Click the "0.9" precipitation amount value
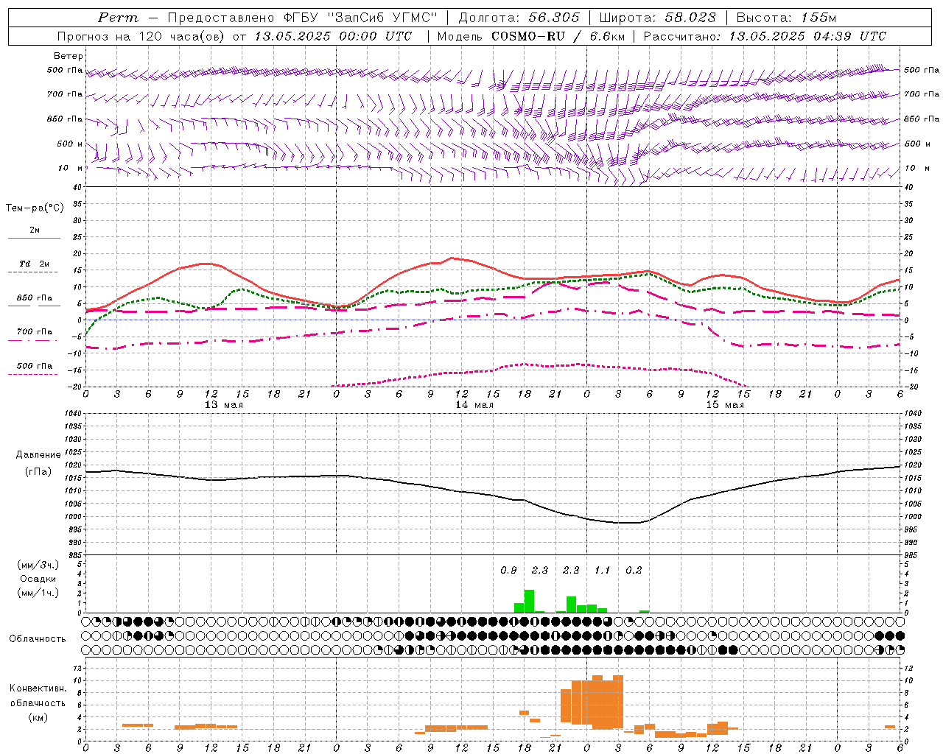 (508, 571)
